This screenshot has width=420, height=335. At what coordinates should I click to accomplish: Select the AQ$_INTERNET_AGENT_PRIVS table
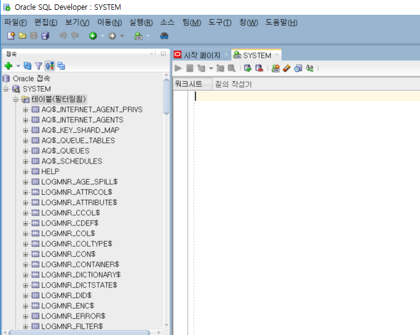click(92, 109)
